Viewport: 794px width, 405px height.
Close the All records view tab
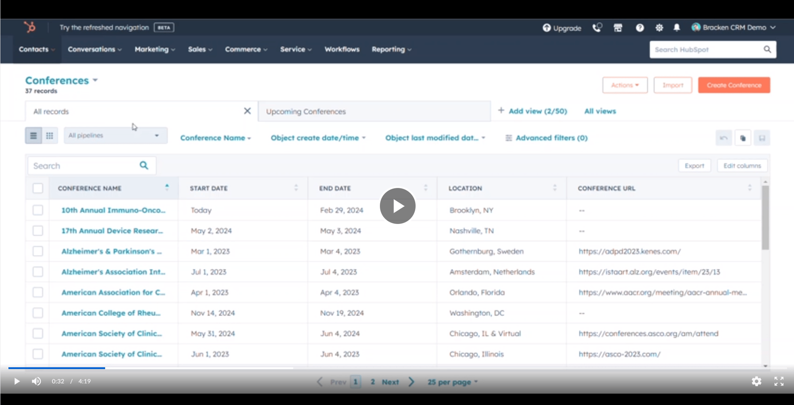pyautogui.click(x=247, y=111)
